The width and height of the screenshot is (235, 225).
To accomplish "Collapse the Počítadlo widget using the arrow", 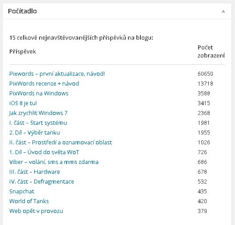I will click(x=223, y=11).
